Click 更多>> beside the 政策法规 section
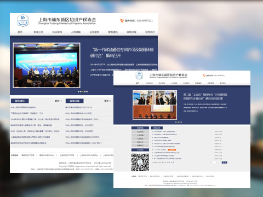This screenshot has width=263, height=197. point(108,101)
